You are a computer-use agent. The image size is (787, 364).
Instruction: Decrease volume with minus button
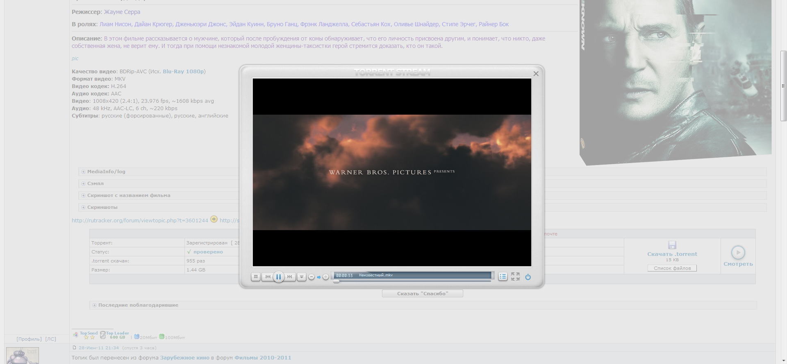312,277
